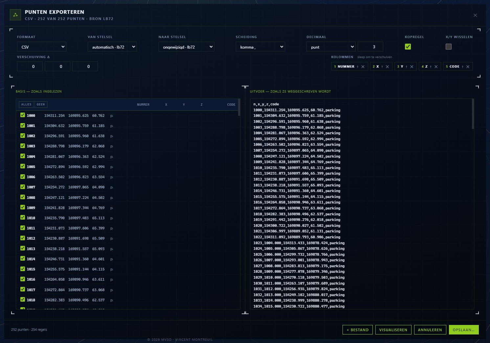Click the CODE chip's up arrow
Image resolution: width=490 pixels, height=343 pixels.
(462, 67)
